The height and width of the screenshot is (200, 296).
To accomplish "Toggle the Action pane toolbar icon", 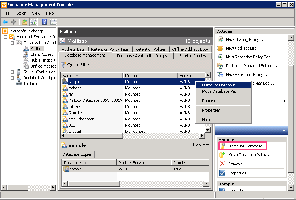I will [x=53, y=22].
